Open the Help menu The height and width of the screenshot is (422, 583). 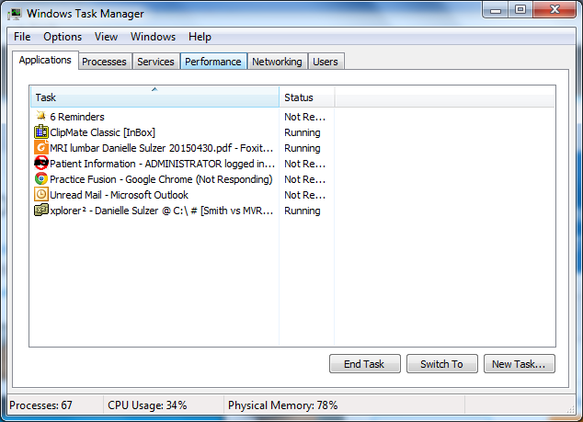tap(200, 37)
